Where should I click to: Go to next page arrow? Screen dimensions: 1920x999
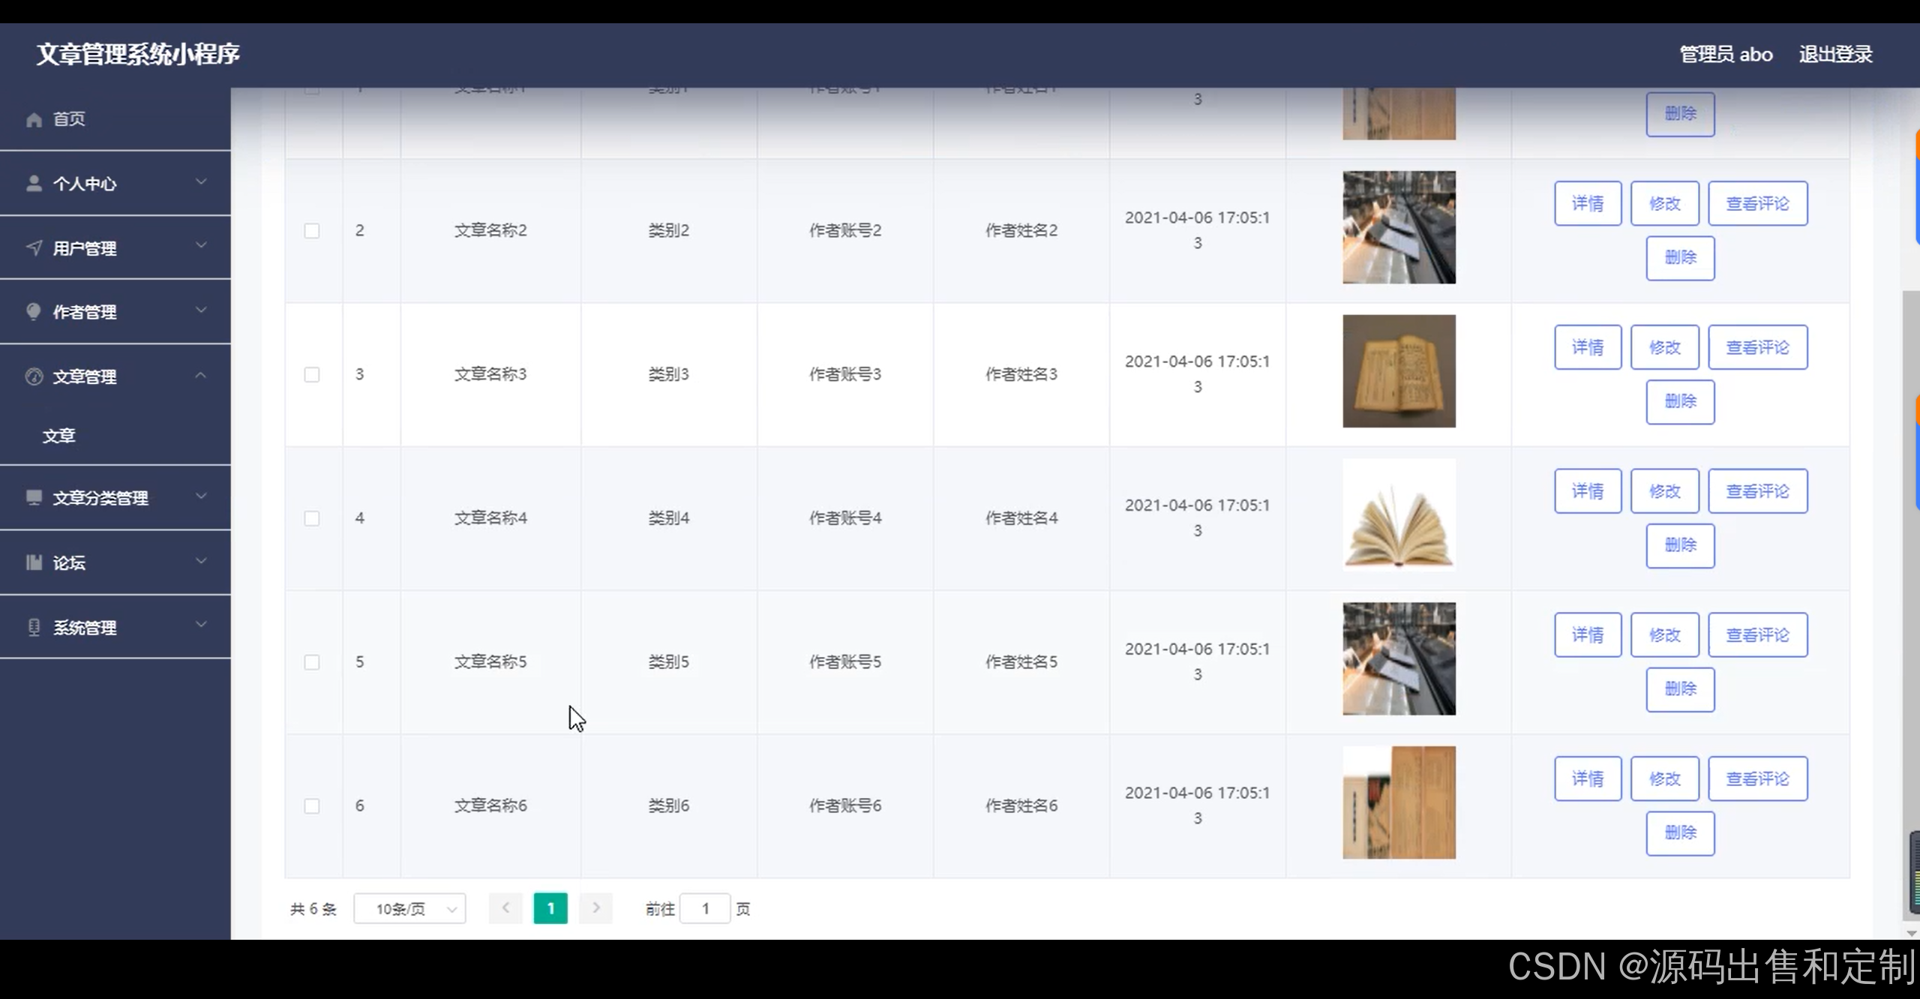pyautogui.click(x=595, y=908)
